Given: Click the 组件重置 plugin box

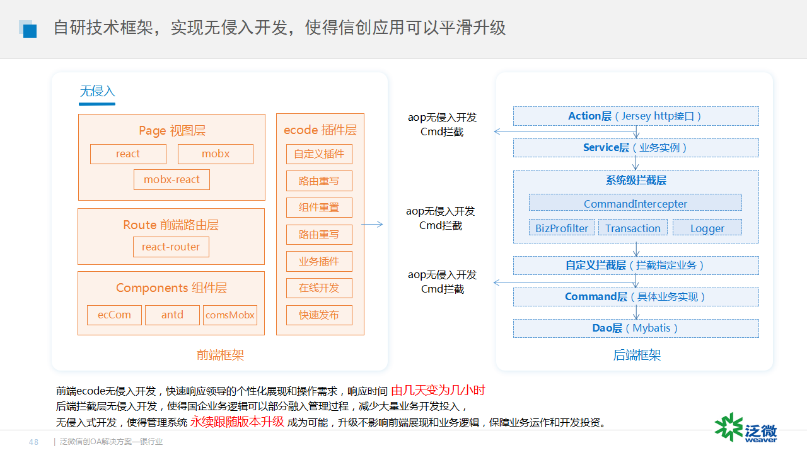Looking at the screenshot, I should (x=319, y=208).
